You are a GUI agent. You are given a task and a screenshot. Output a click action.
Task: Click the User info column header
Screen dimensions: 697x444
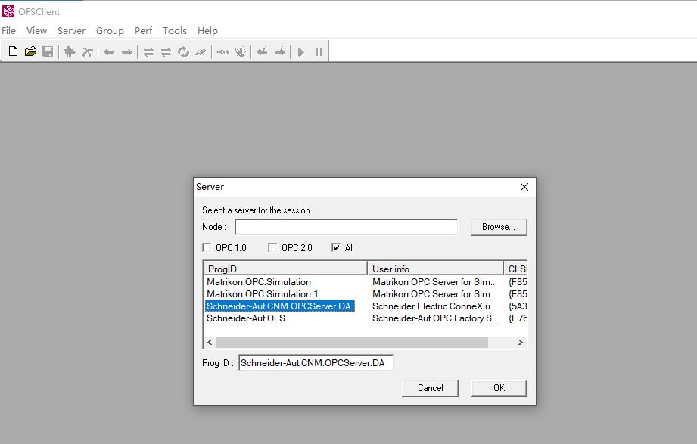click(435, 269)
